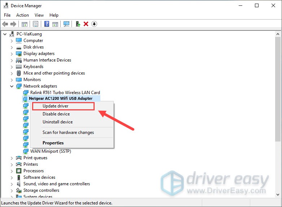Open the View menu
282x207 pixels.
(39, 15)
